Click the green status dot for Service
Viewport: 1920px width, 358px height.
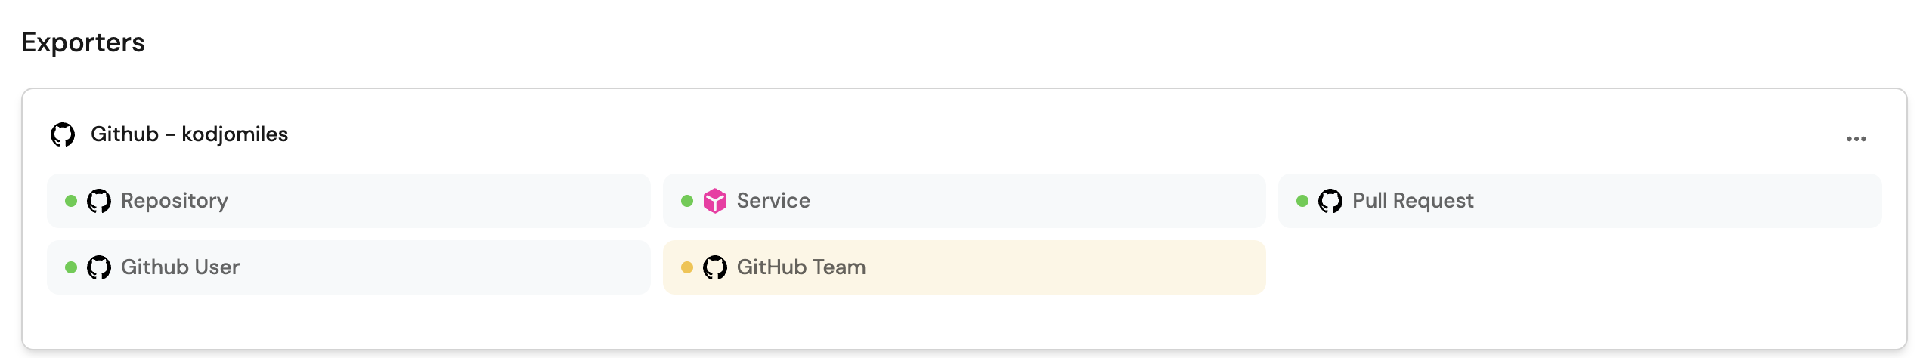point(687,201)
